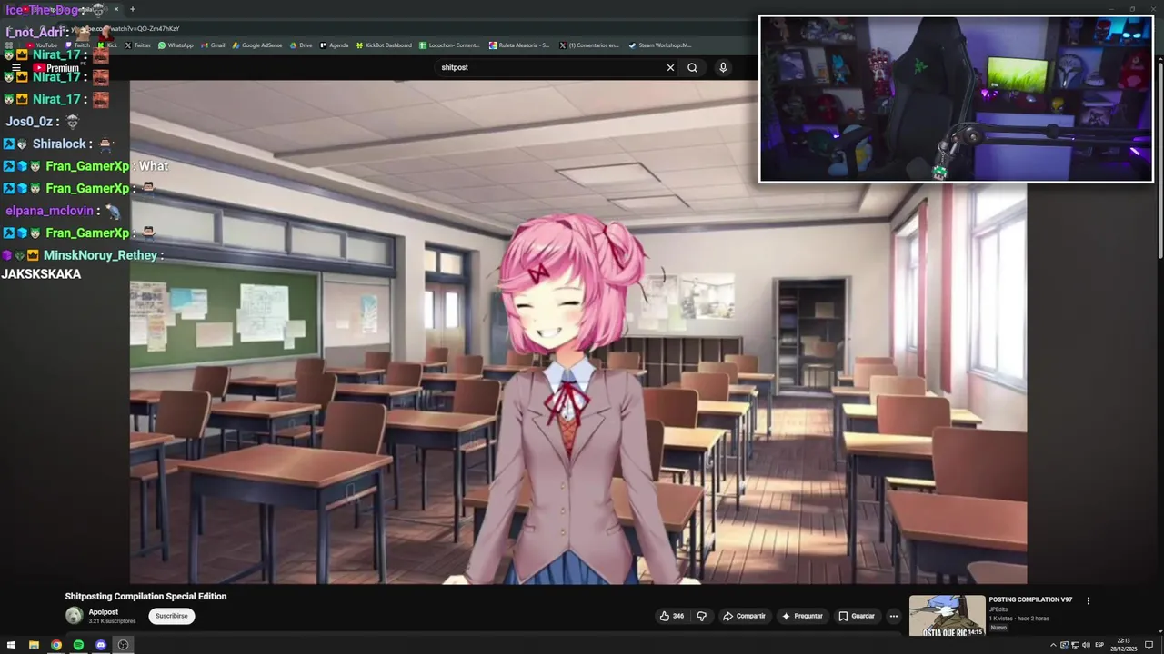1164x654 pixels.
Task: Open Spotify from taskbar
Action: (78, 645)
